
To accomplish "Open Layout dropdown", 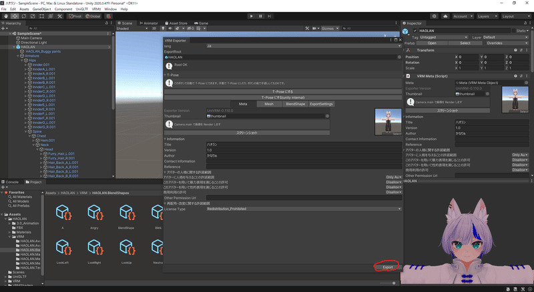I will (515, 16).
